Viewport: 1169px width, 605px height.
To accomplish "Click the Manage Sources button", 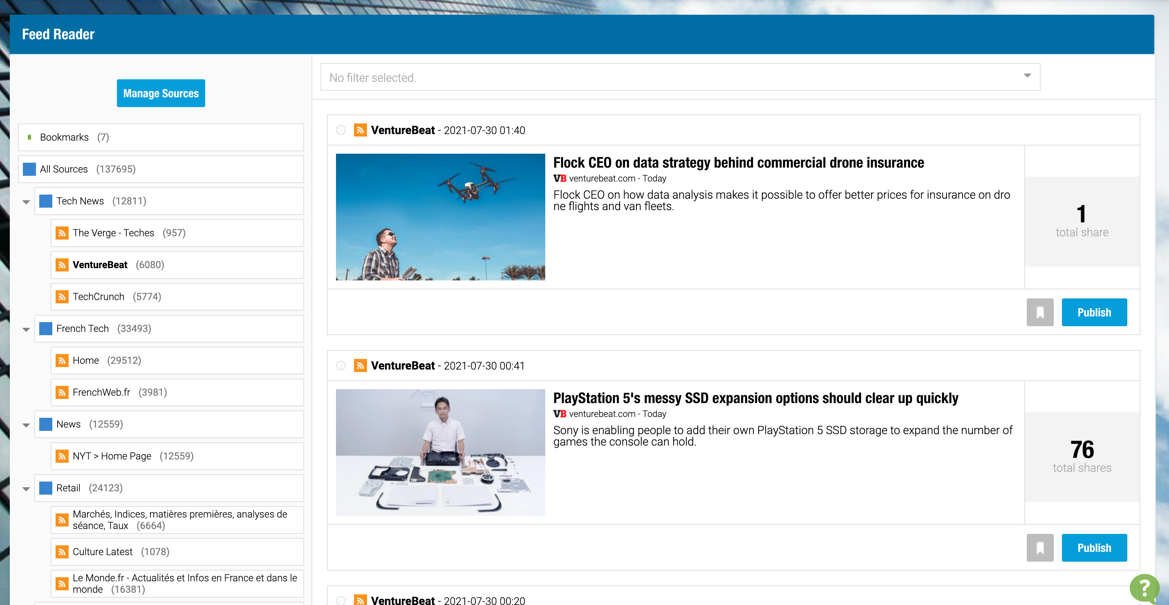I will coord(161,94).
